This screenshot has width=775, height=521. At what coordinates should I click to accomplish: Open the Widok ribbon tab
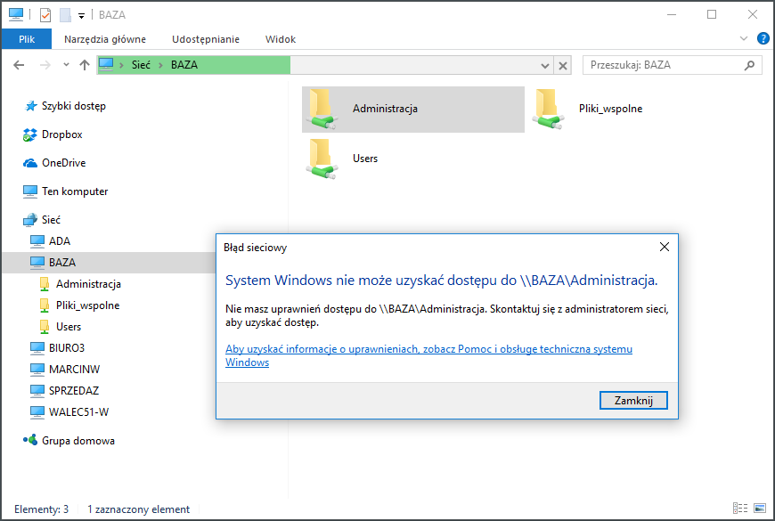[x=281, y=39]
